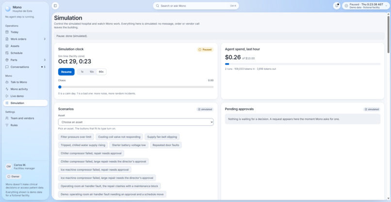391x202 pixels.
Task: Open Parts page
Action: point(25,60)
